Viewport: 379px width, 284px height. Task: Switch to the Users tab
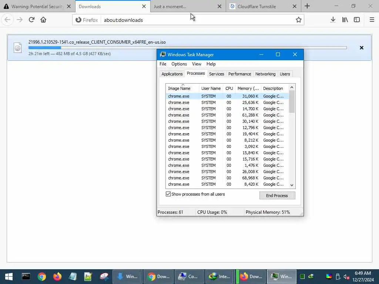(285, 74)
